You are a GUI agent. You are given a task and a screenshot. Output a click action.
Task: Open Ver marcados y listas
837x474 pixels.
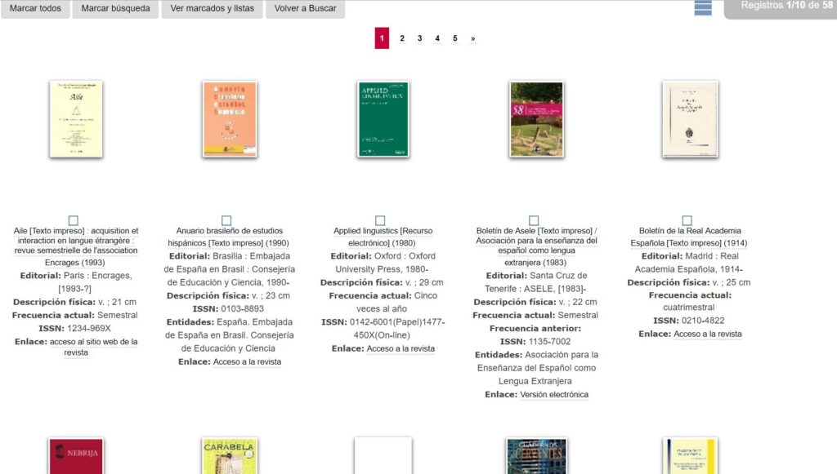pyautogui.click(x=212, y=9)
